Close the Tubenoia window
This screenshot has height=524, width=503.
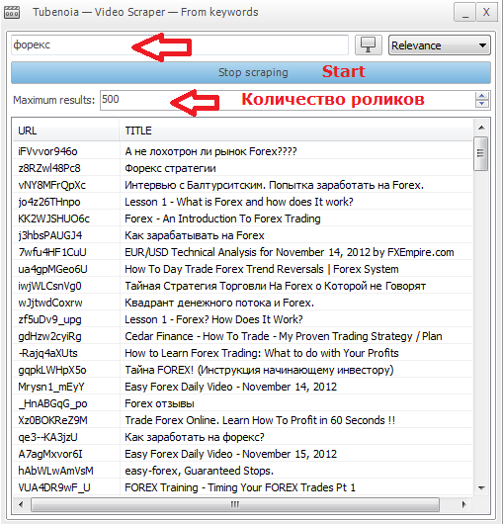coord(486,13)
